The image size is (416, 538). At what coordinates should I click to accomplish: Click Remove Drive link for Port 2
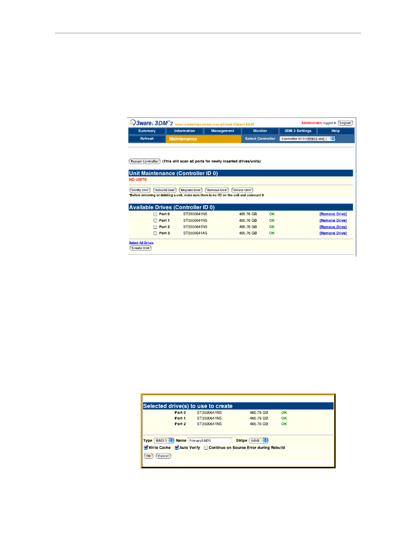[333, 227]
